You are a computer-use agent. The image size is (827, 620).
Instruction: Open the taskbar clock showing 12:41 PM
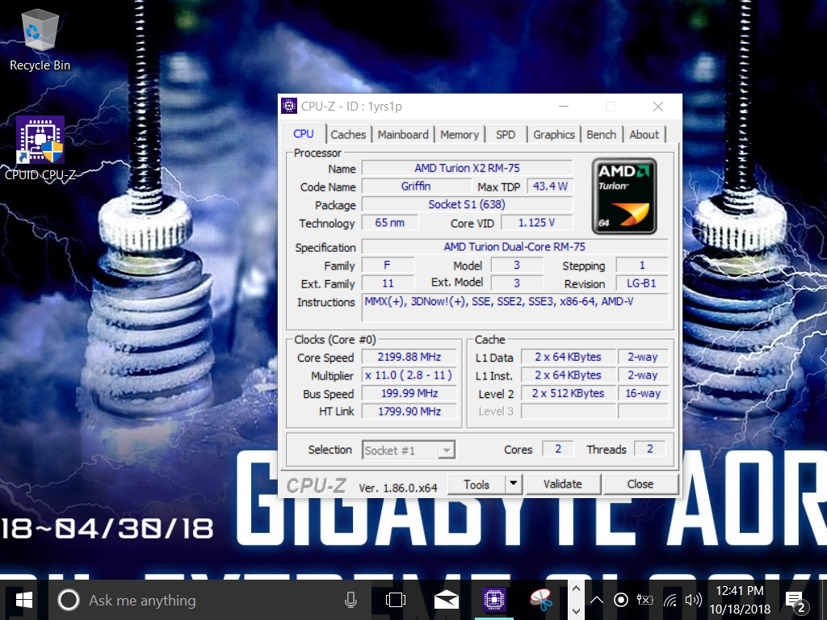click(740, 600)
